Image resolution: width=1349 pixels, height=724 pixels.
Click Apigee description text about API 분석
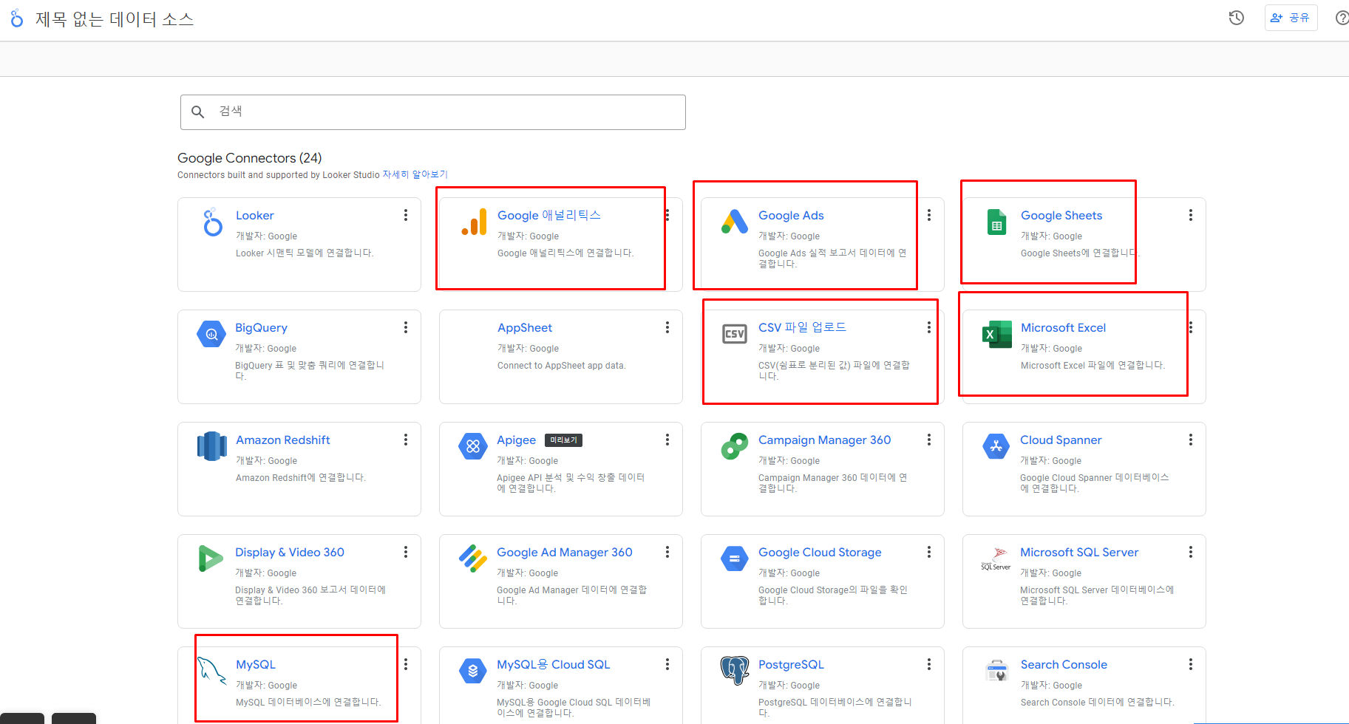tap(571, 483)
